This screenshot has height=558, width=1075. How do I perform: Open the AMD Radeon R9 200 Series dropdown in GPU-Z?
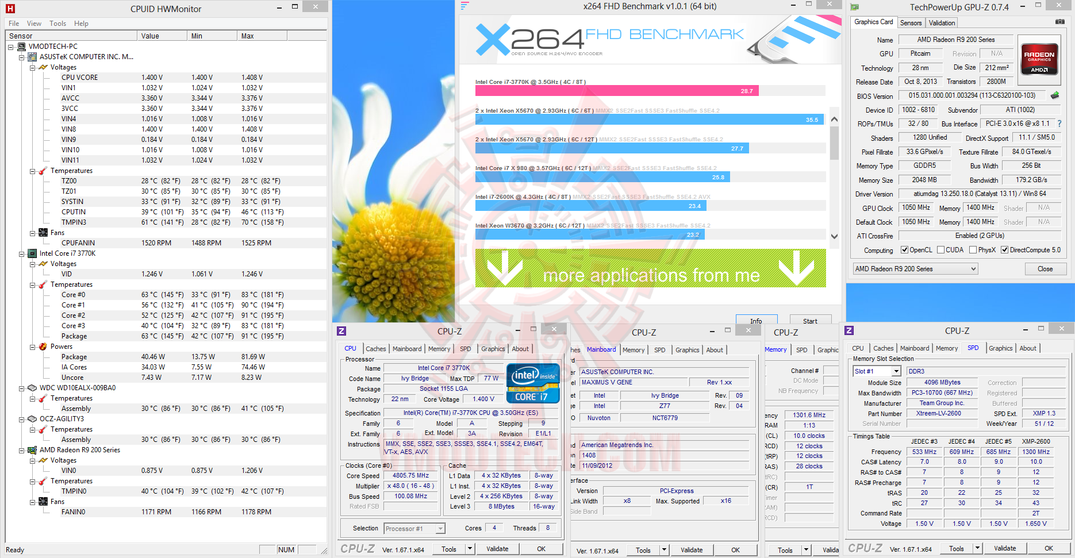click(x=915, y=269)
